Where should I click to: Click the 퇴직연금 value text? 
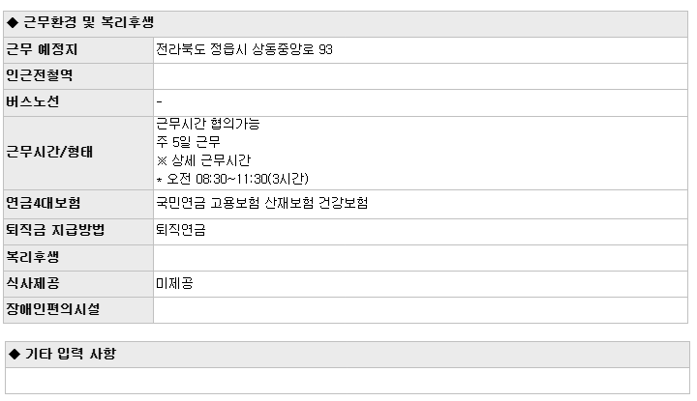pos(181,230)
